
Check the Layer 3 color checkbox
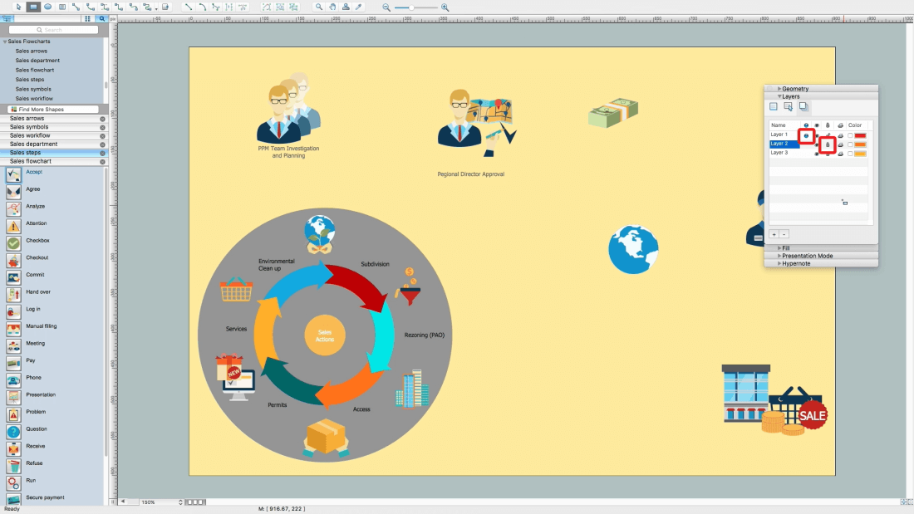850,154
